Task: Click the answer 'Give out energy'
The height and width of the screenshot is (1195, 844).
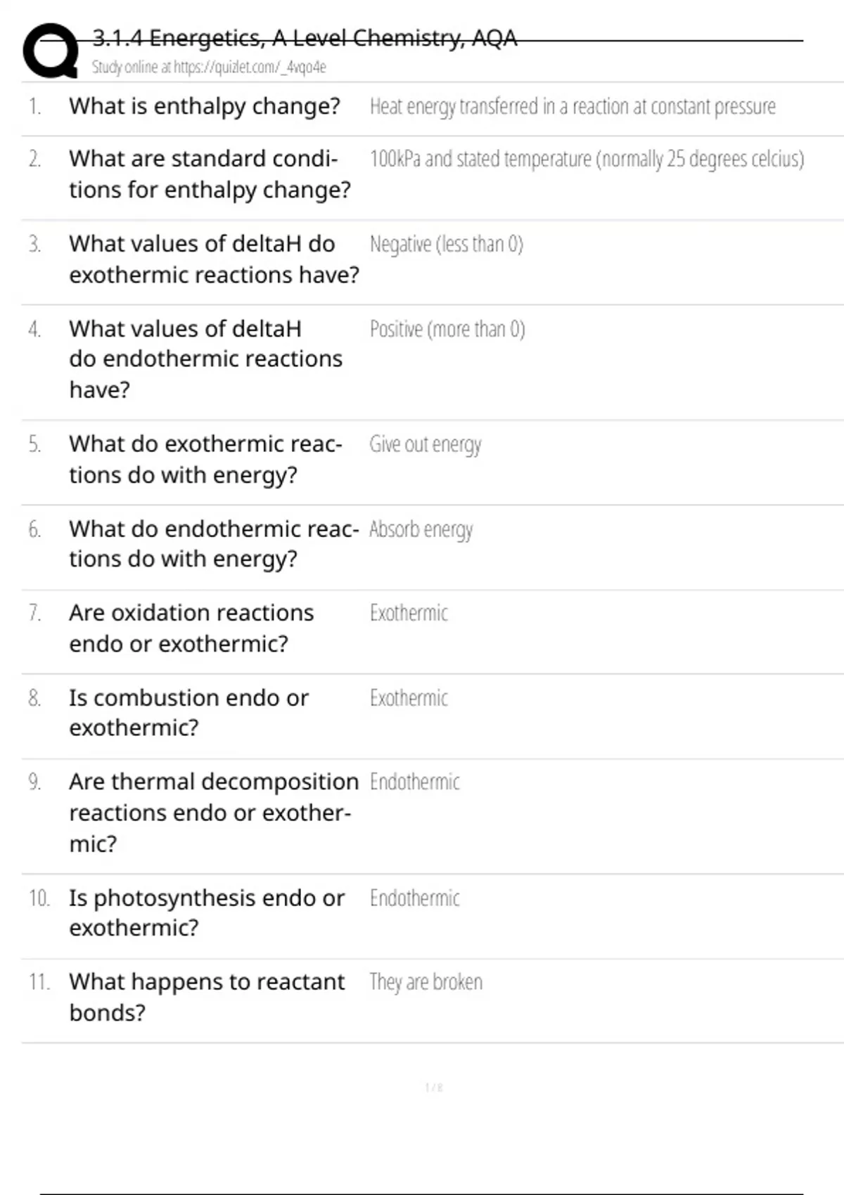Action: (425, 445)
